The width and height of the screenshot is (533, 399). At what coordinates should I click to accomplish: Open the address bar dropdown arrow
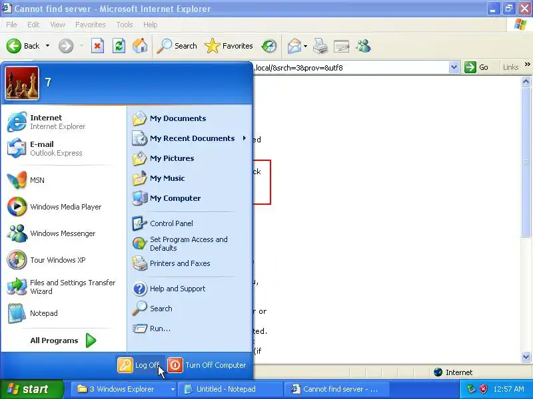pos(454,67)
